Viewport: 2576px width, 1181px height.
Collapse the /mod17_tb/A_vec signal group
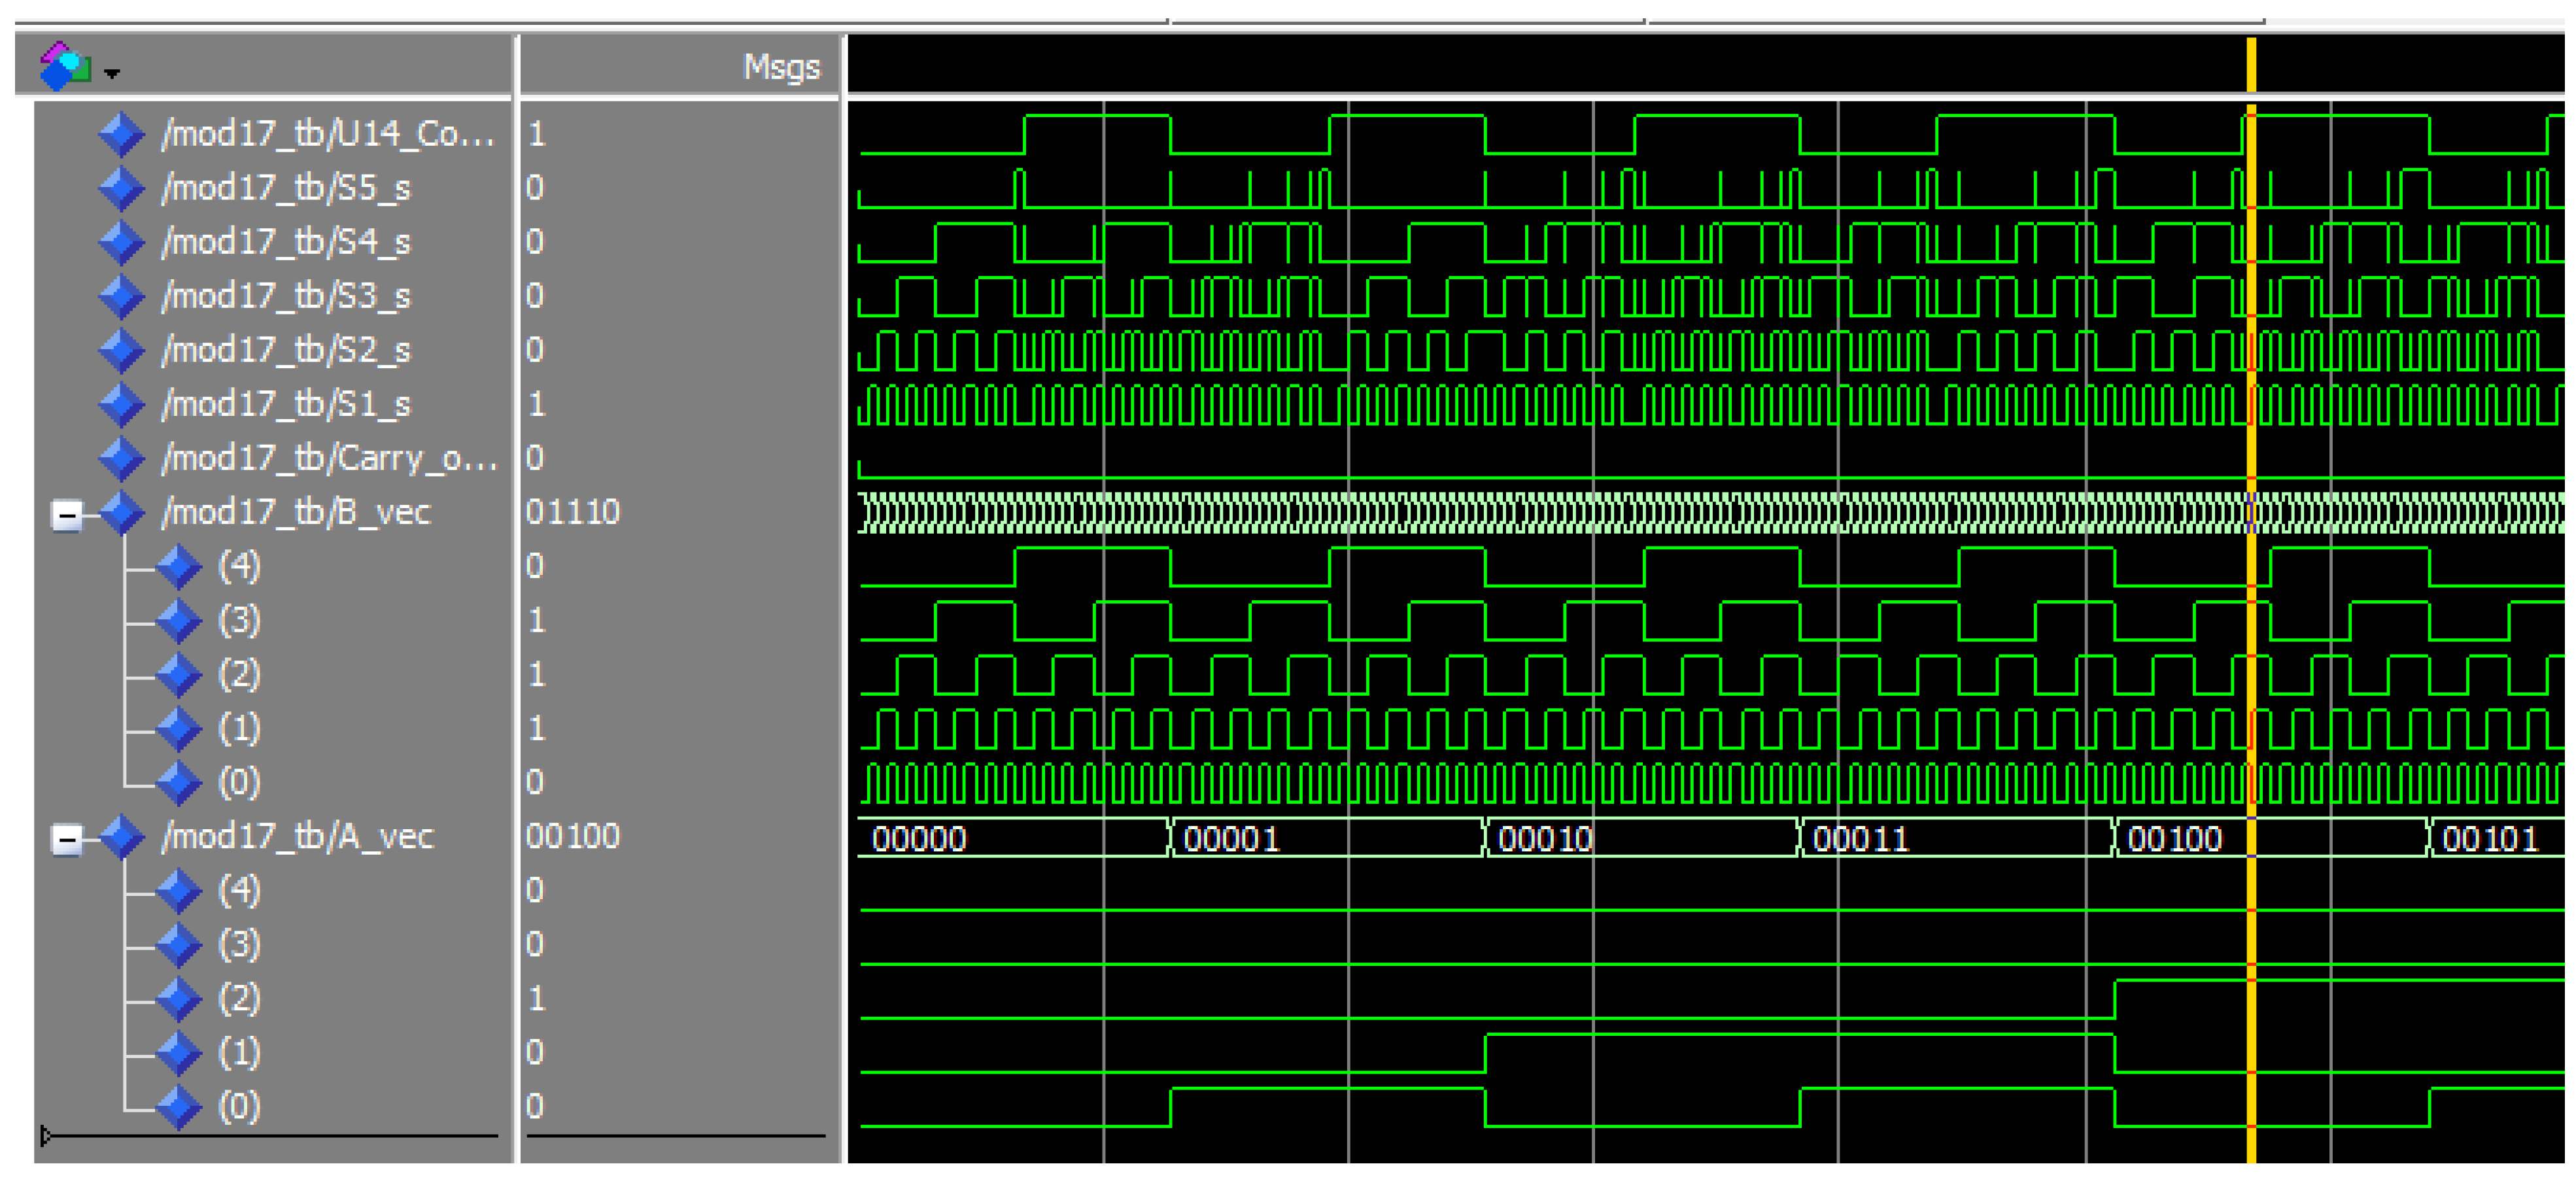tap(67, 840)
